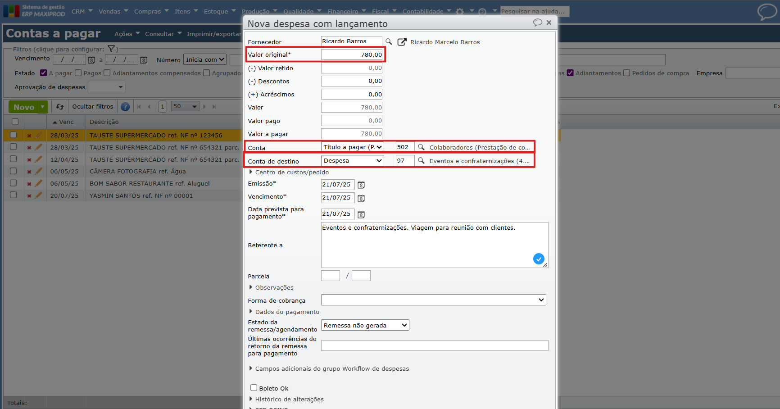Uncheck the A pagar state filter
Image resolution: width=780 pixels, height=409 pixels.
(x=43, y=73)
